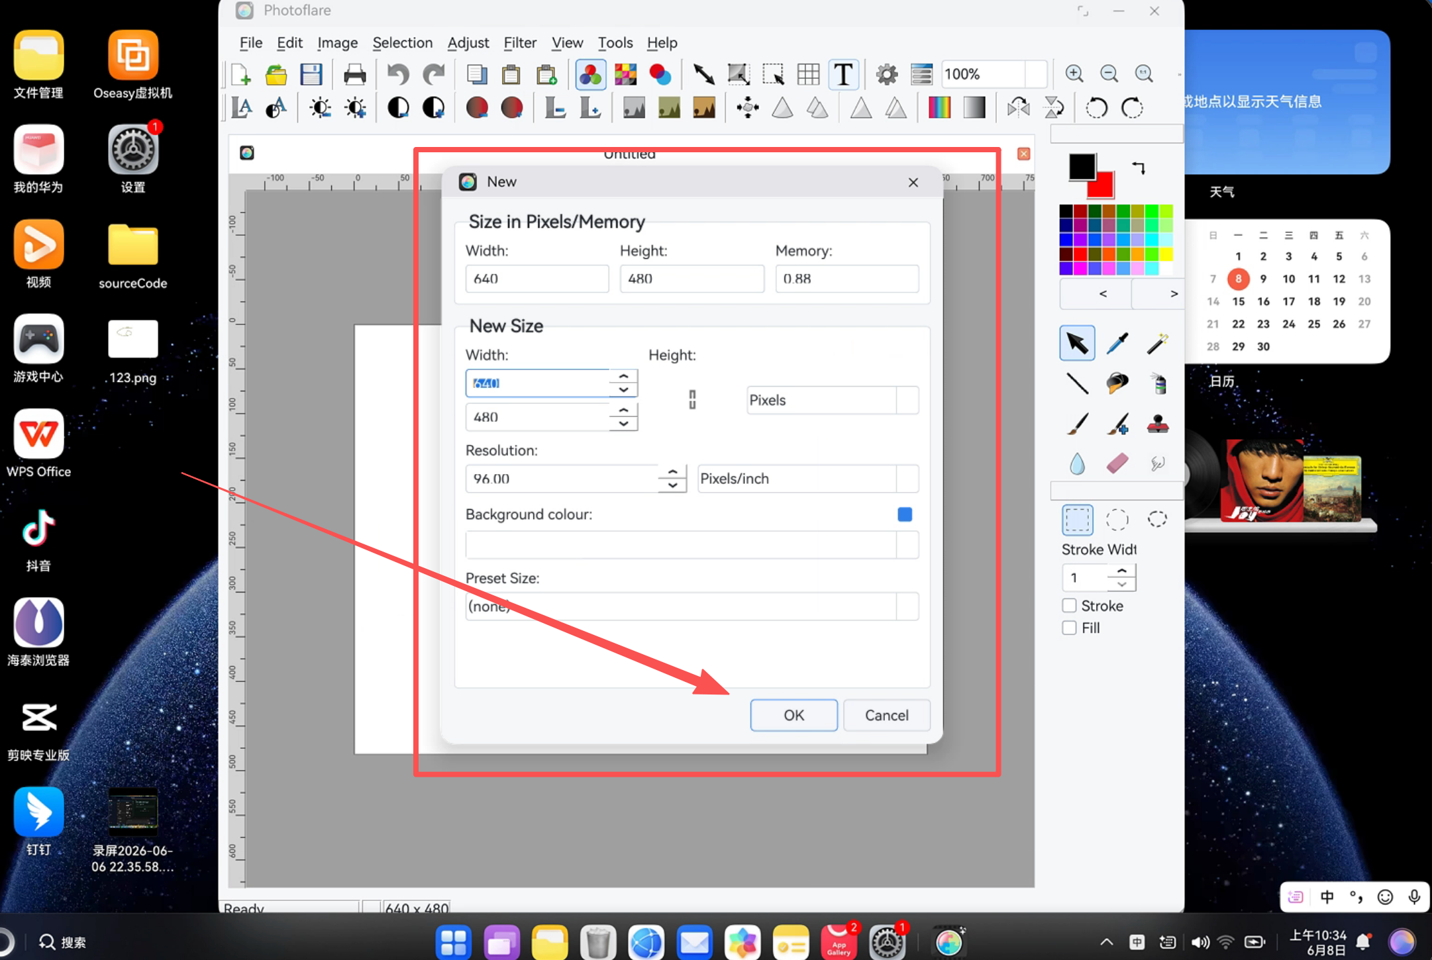Image resolution: width=1432 pixels, height=960 pixels.
Task: Open the Image menu
Action: click(x=337, y=42)
